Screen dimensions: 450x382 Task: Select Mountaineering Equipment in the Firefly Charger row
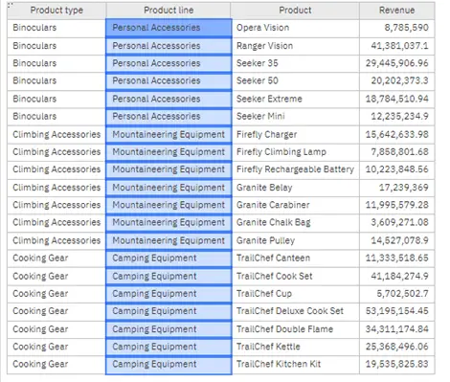pyautogui.click(x=169, y=134)
